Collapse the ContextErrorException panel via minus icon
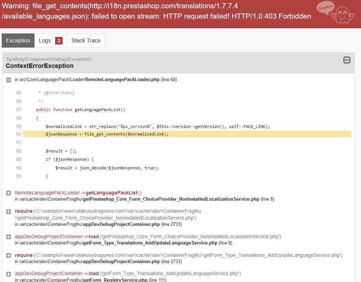 pyautogui.click(x=347, y=60)
